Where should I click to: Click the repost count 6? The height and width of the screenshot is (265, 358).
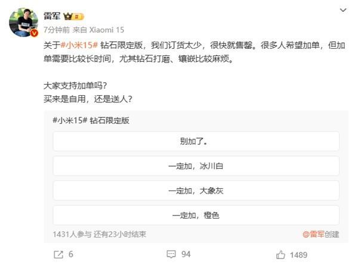click(x=71, y=254)
